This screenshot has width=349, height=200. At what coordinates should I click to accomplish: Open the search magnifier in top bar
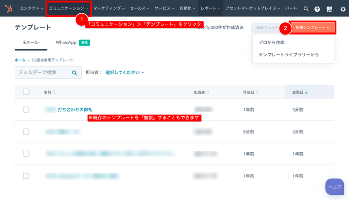coord(306,9)
